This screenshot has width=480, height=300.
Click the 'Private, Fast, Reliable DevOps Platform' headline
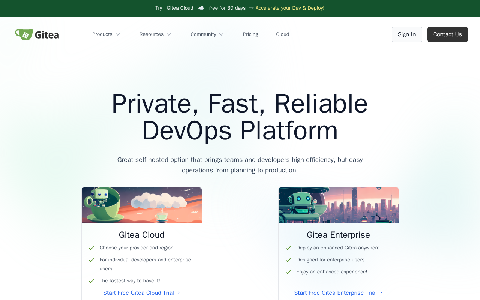pos(240,117)
